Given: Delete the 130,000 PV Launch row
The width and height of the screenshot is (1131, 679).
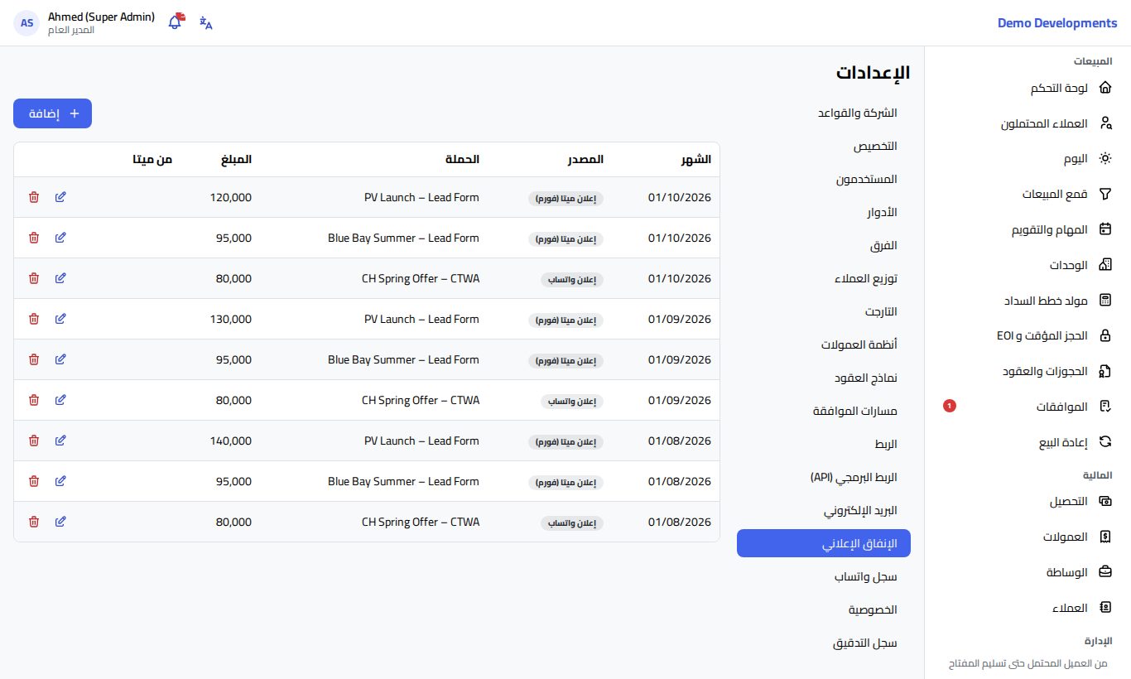Looking at the screenshot, I should [x=34, y=319].
